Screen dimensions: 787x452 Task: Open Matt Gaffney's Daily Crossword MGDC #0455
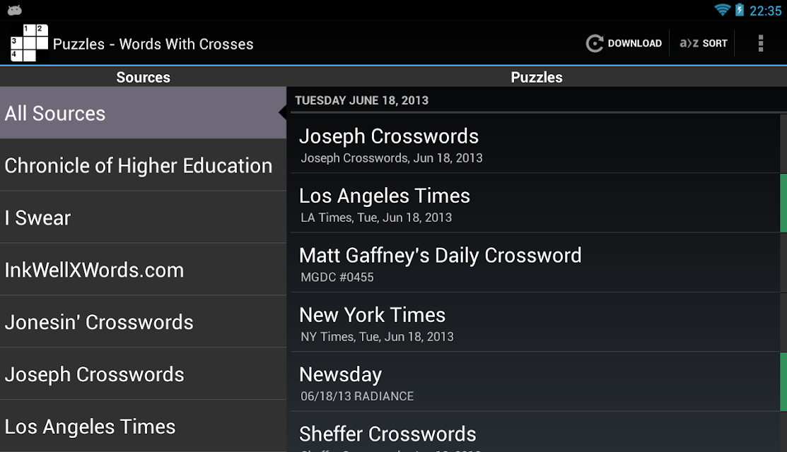535,263
